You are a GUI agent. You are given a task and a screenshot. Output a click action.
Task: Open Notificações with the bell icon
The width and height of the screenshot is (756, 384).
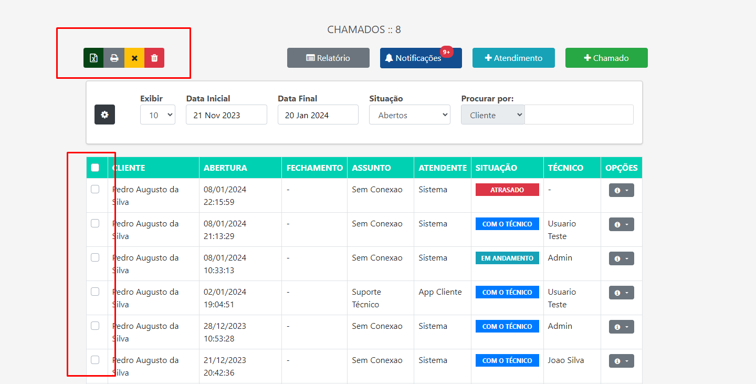click(x=421, y=58)
